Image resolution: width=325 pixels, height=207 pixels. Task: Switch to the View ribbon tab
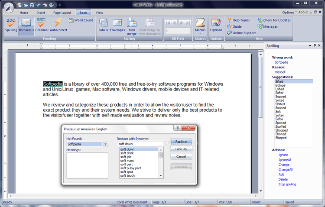coord(99,13)
